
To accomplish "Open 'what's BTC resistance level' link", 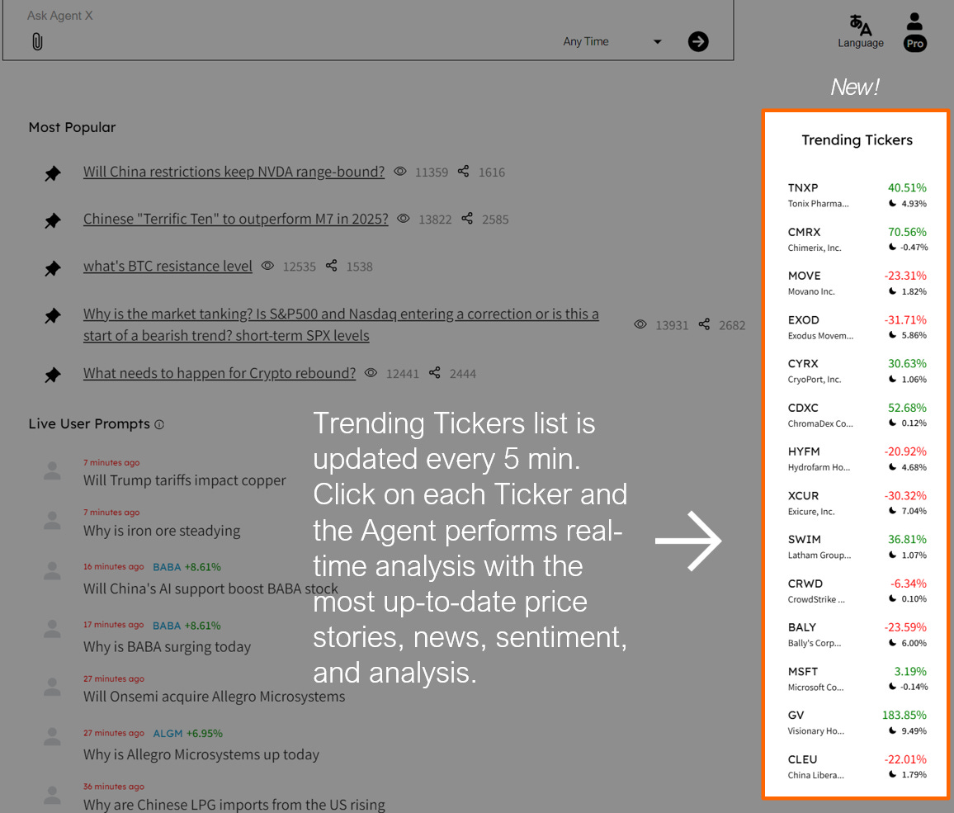I will (x=168, y=267).
